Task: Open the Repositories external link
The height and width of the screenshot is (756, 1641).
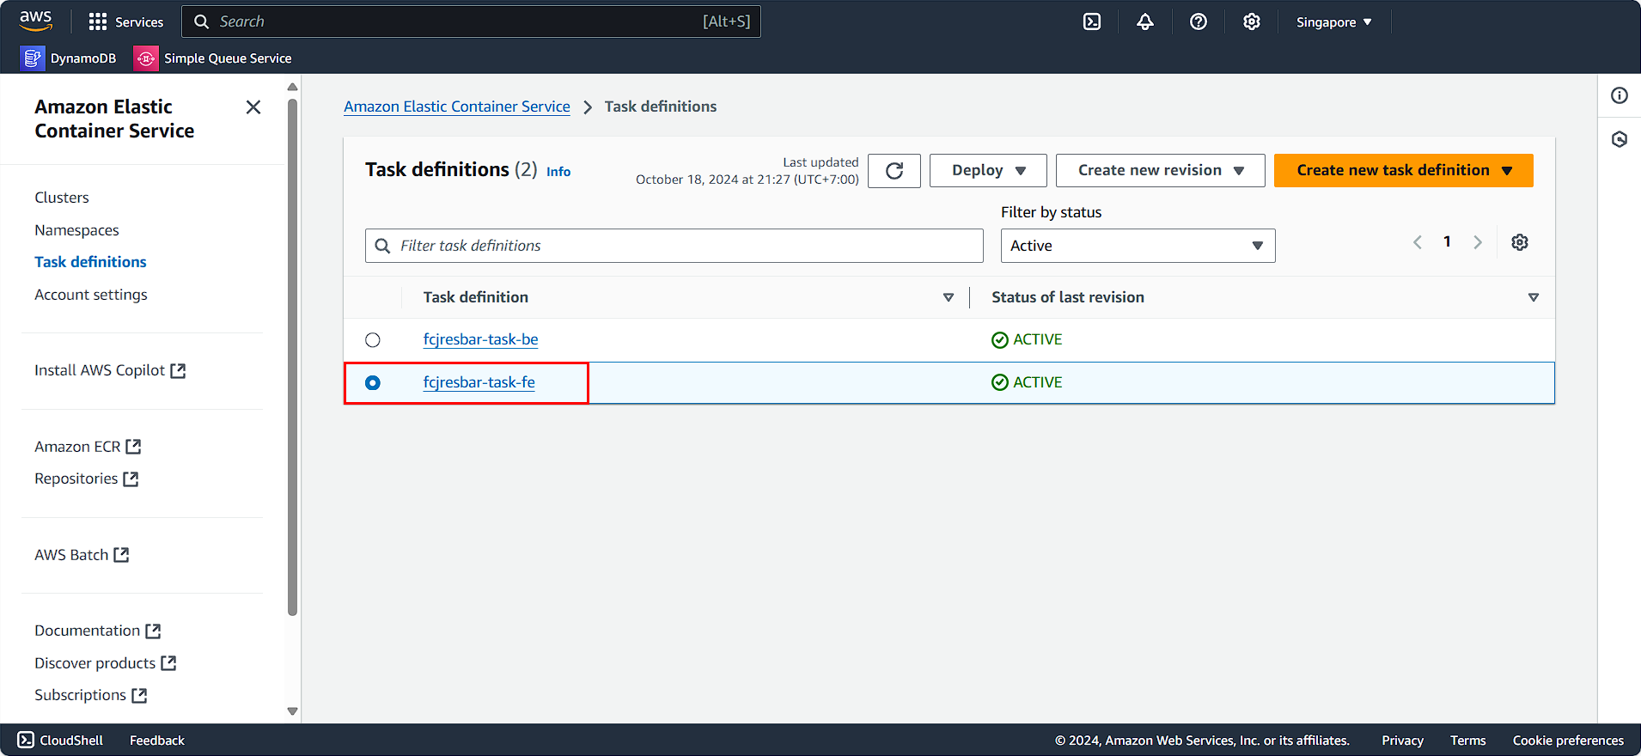Action: coord(86,479)
